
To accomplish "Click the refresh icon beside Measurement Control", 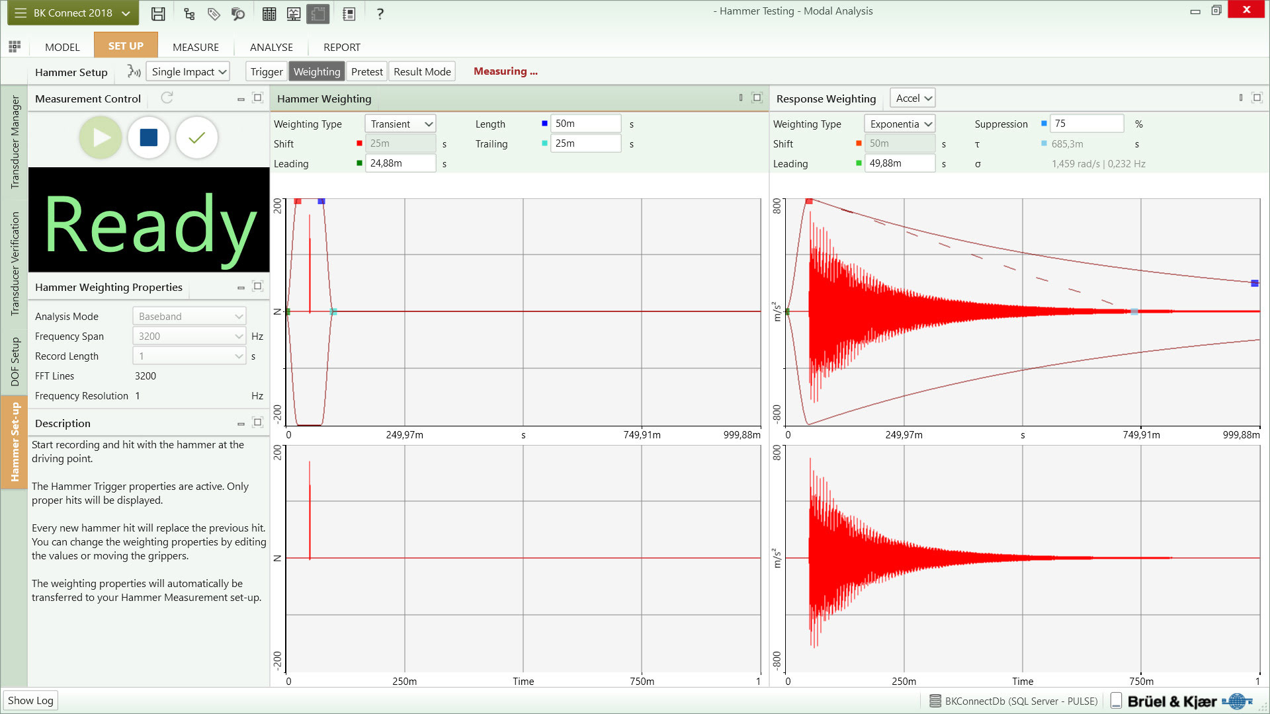I will tap(167, 98).
